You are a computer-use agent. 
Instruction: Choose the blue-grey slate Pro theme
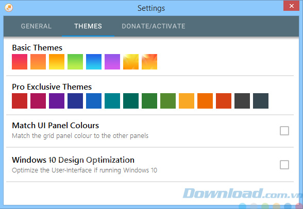coord(261,101)
